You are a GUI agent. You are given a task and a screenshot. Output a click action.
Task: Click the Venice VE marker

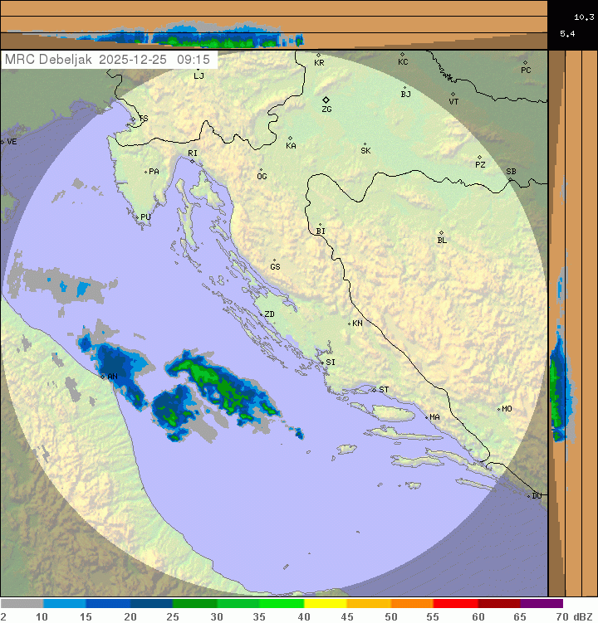[2, 142]
